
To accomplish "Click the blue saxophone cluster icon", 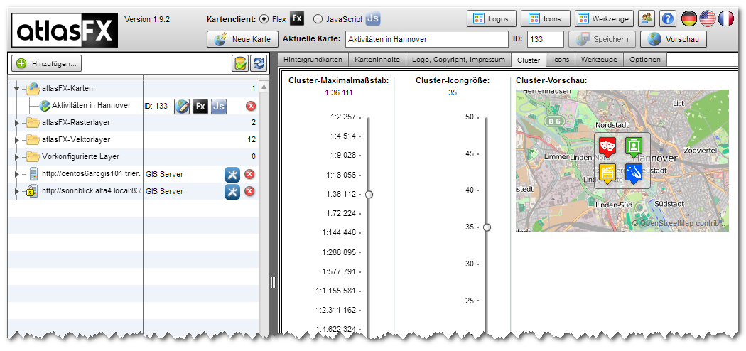I will 634,173.
